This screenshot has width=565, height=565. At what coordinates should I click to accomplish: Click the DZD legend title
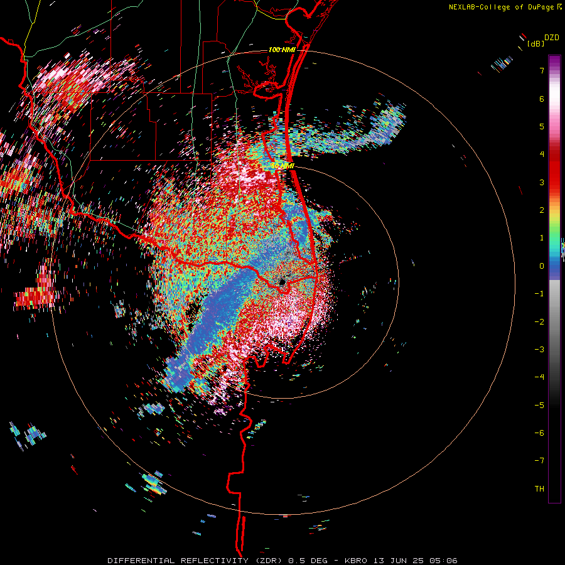tap(552, 38)
